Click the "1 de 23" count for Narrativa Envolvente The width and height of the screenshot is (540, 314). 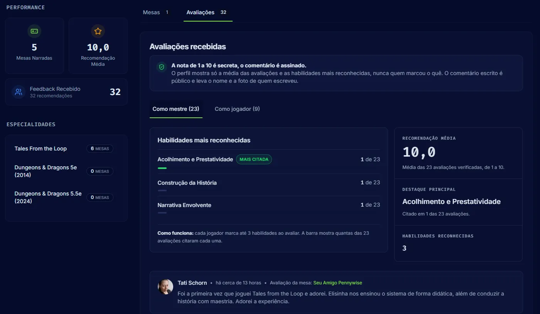point(370,205)
